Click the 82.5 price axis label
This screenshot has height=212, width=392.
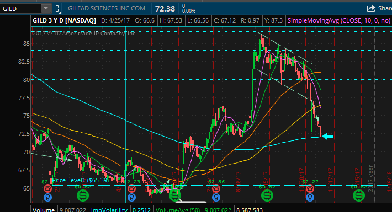click(x=24, y=62)
